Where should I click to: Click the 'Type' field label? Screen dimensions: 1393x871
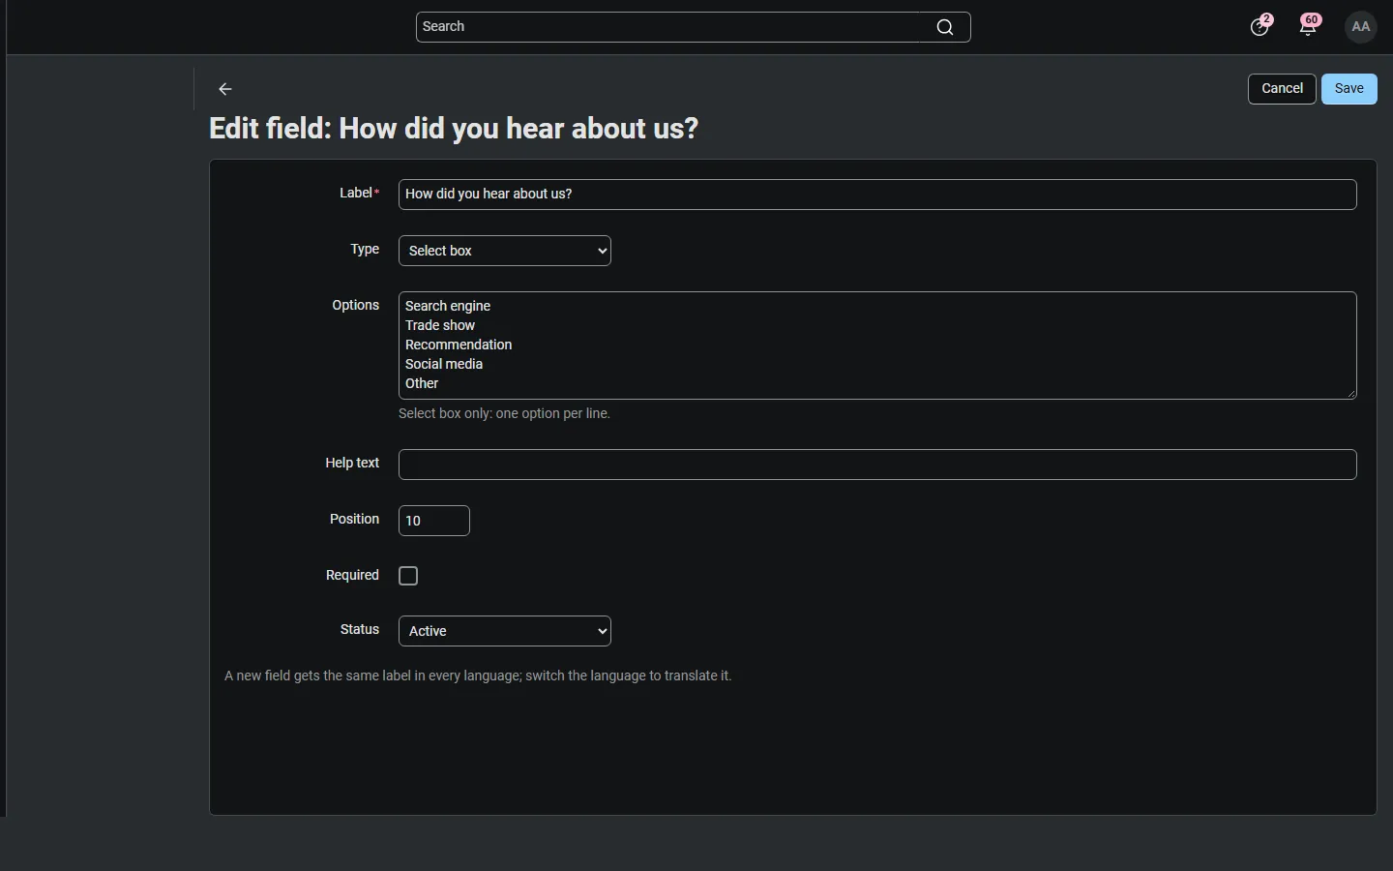[365, 250]
